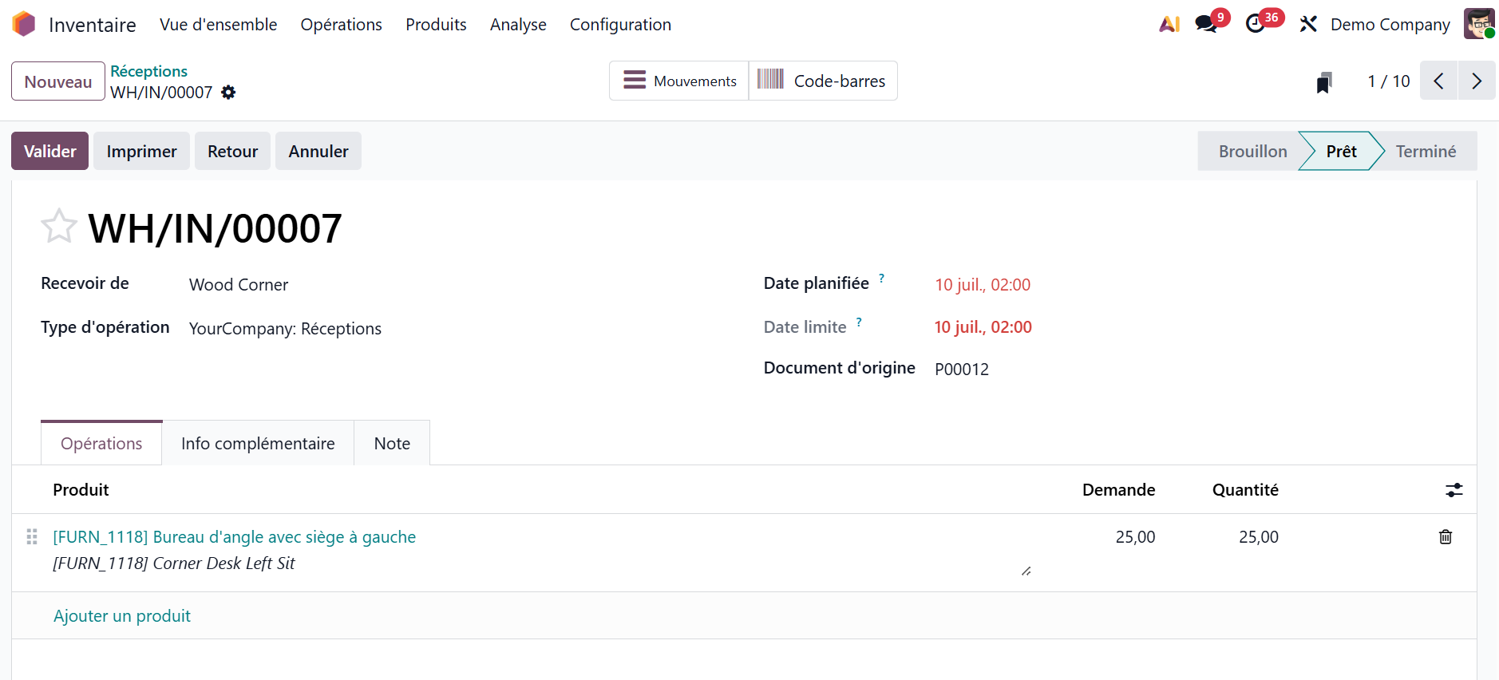The image size is (1499, 680).
Task: Select the Terminé status stage
Action: (x=1426, y=151)
